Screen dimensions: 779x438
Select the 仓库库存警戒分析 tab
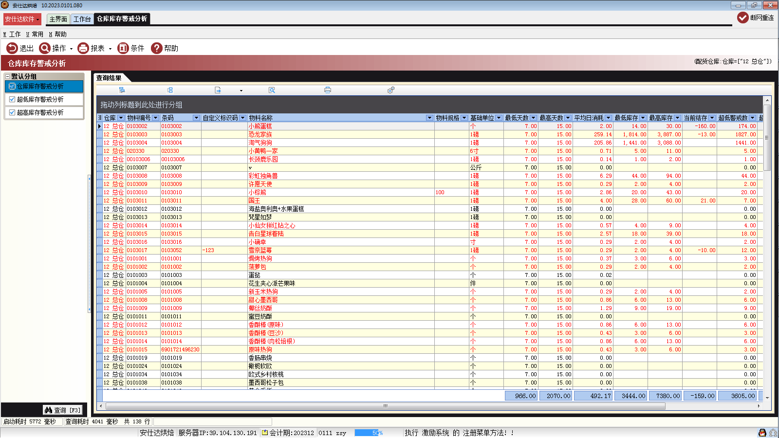[122, 18]
